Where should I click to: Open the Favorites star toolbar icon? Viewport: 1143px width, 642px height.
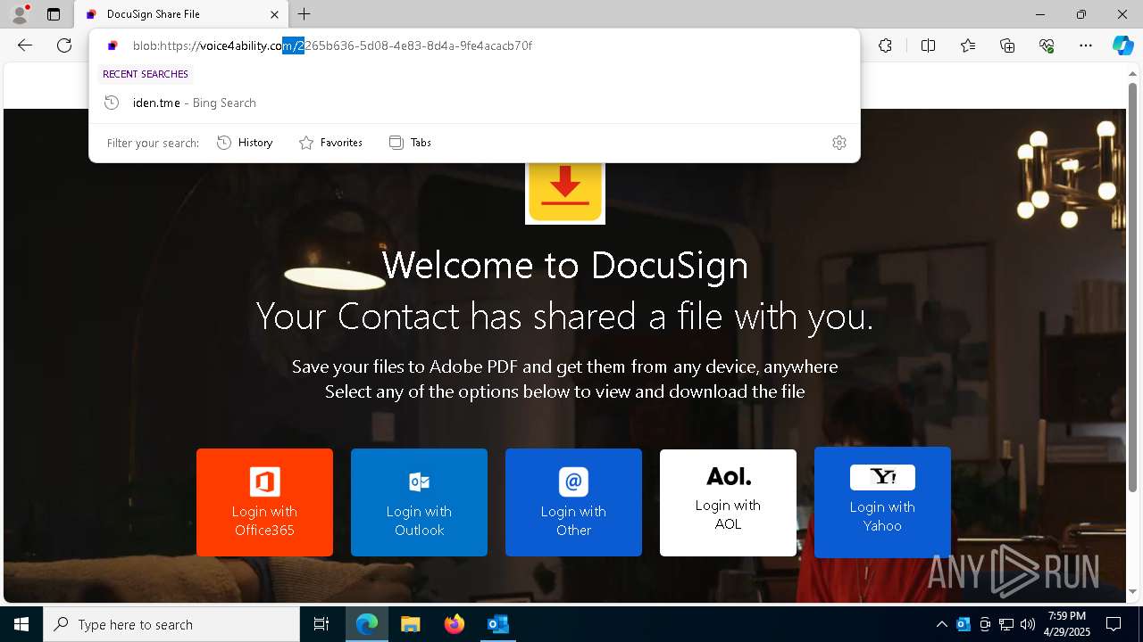968,45
